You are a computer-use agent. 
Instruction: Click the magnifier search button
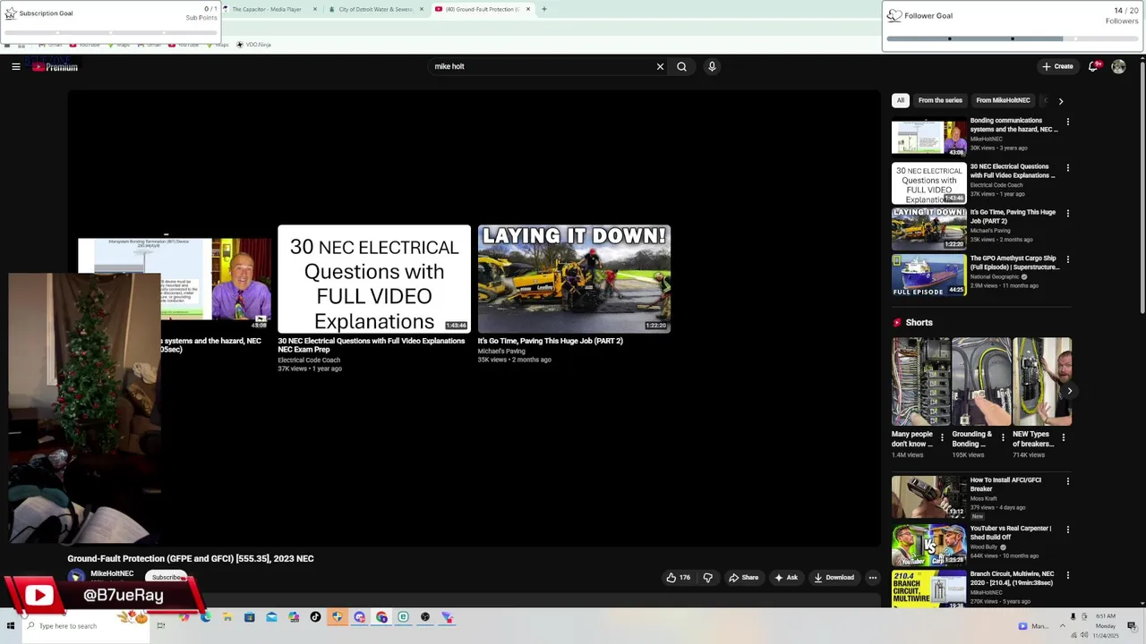681,66
